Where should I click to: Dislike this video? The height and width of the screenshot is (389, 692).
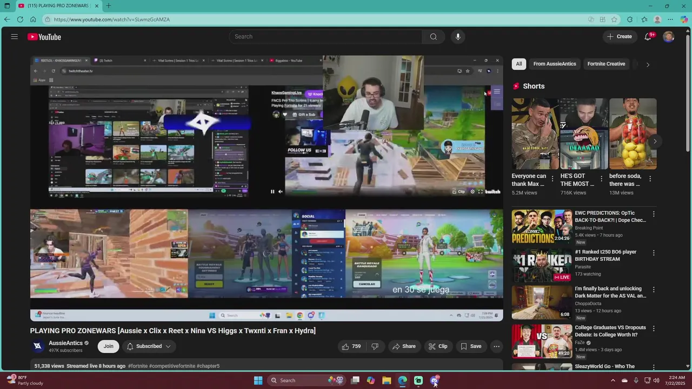point(375,346)
